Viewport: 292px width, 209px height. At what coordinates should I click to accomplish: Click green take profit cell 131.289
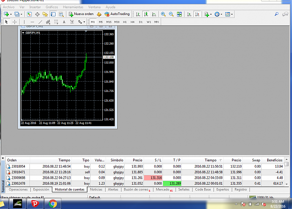tap(172, 183)
